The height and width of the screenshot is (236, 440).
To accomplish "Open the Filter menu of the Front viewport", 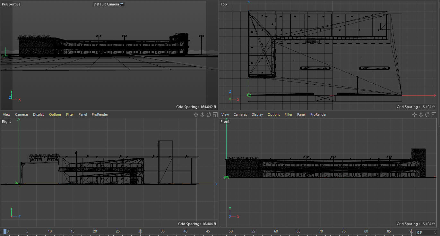I will pos(289,114).
